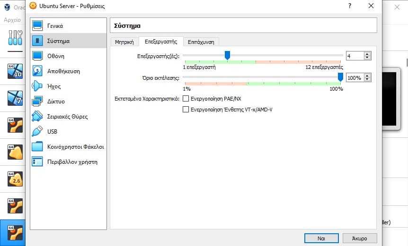Open the USB plug icon
The height and width of the screenshot is (246, 408).
(x=37, y=131)
